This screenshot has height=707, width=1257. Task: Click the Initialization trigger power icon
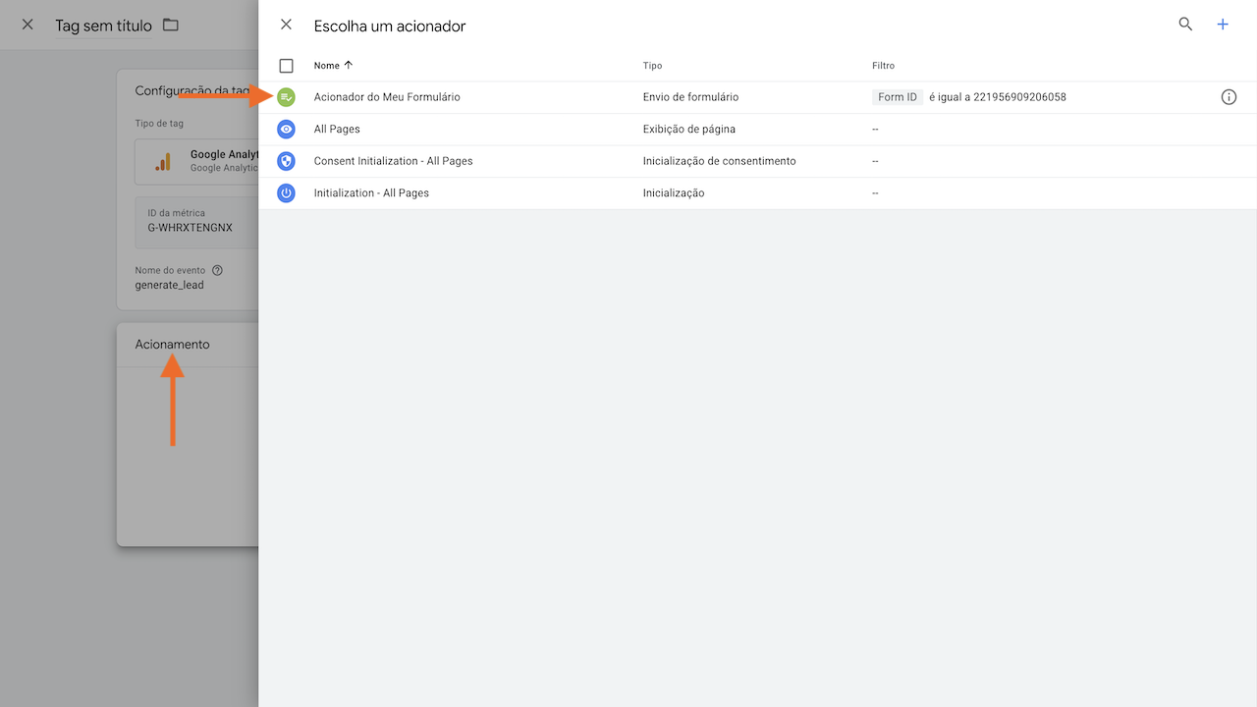[x=286, y=192]
